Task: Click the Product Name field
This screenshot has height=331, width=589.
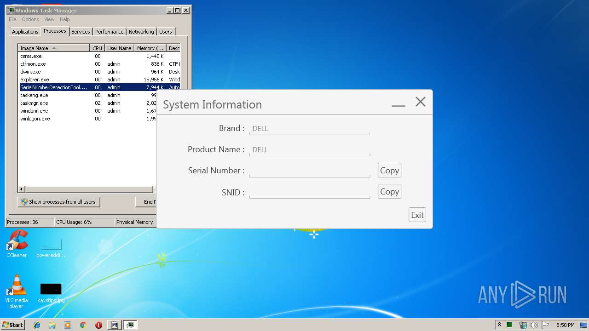Action: (309, 150)
